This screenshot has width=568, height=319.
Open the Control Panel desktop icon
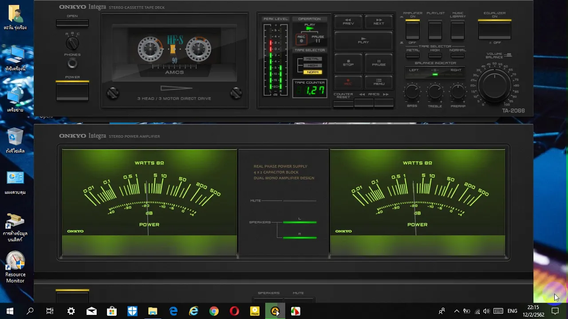click(15, 183)
